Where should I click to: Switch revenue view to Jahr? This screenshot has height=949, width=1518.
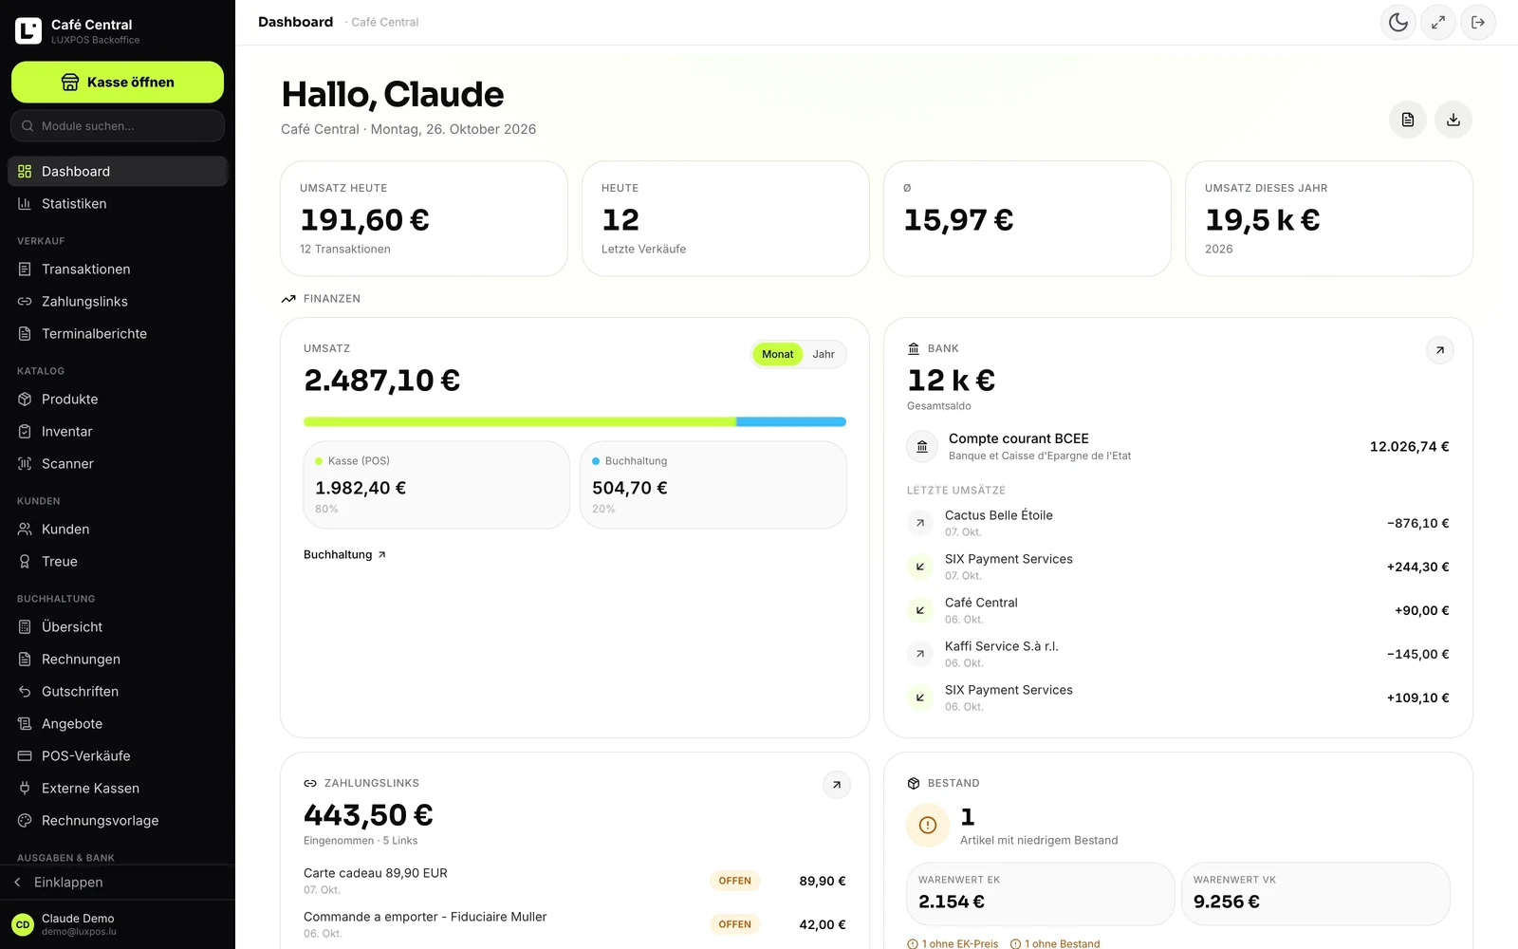point(824,354)
